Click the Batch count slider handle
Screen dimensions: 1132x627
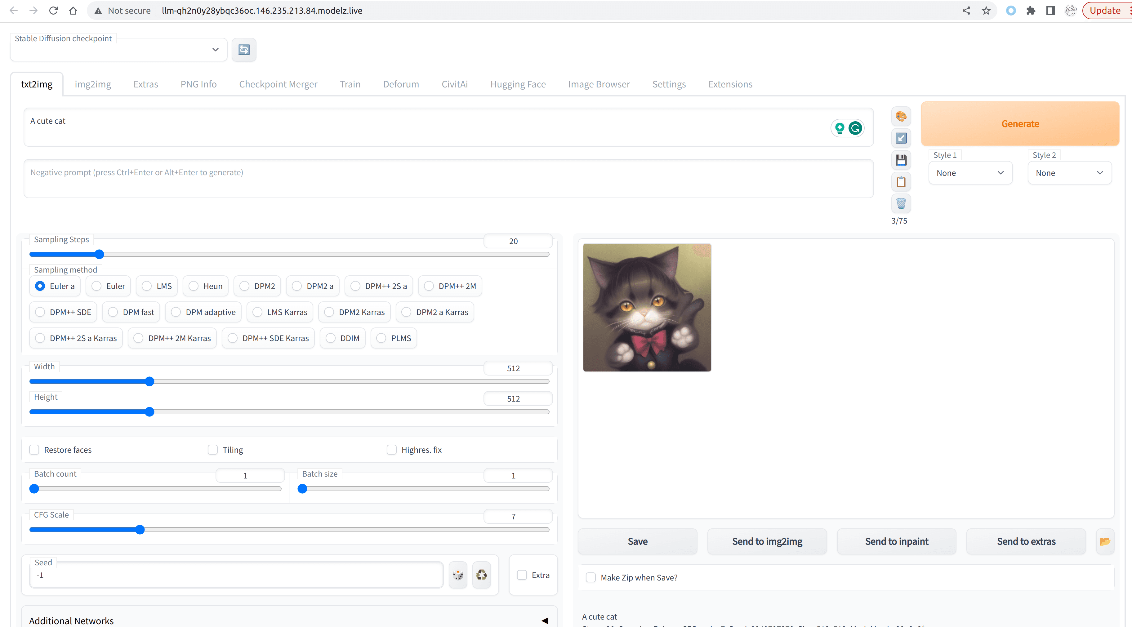[34, 489]
